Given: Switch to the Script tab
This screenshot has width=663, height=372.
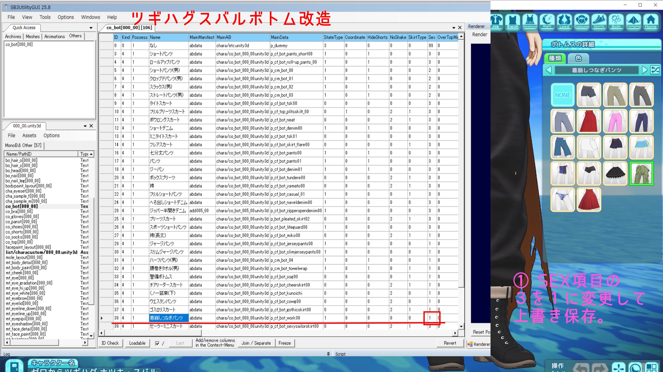Looking at the screenshot, I should pyautogui.click(x=340, y=354).
